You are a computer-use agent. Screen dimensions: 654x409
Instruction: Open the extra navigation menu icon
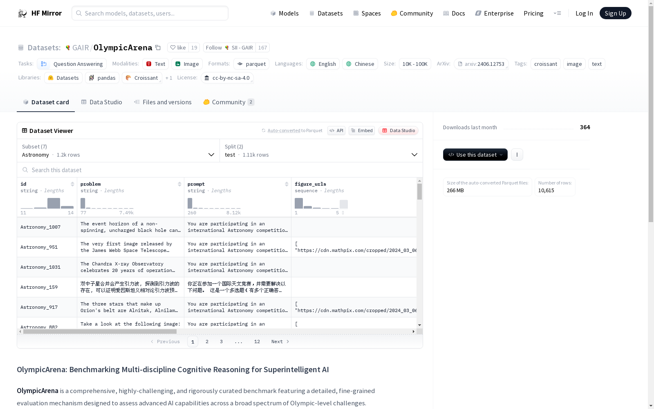(x=557, y=13)
